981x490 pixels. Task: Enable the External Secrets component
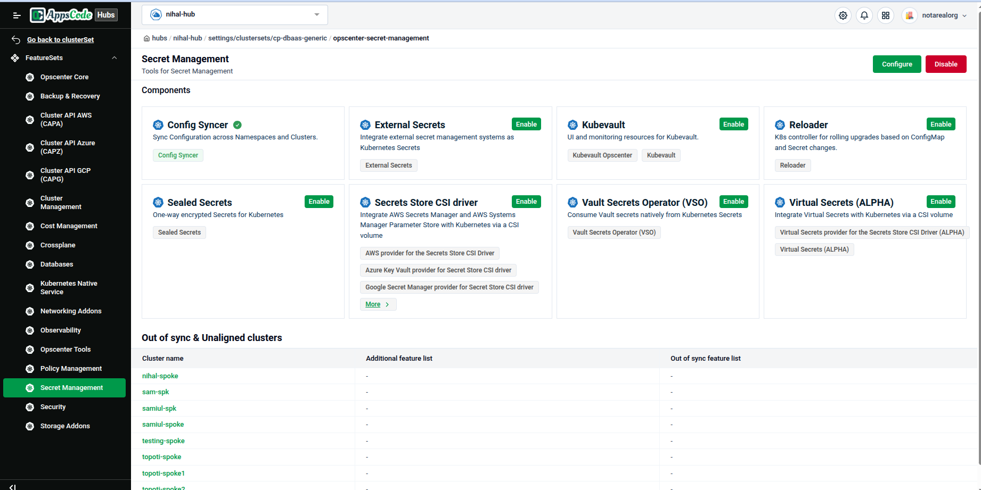point(526,124)
